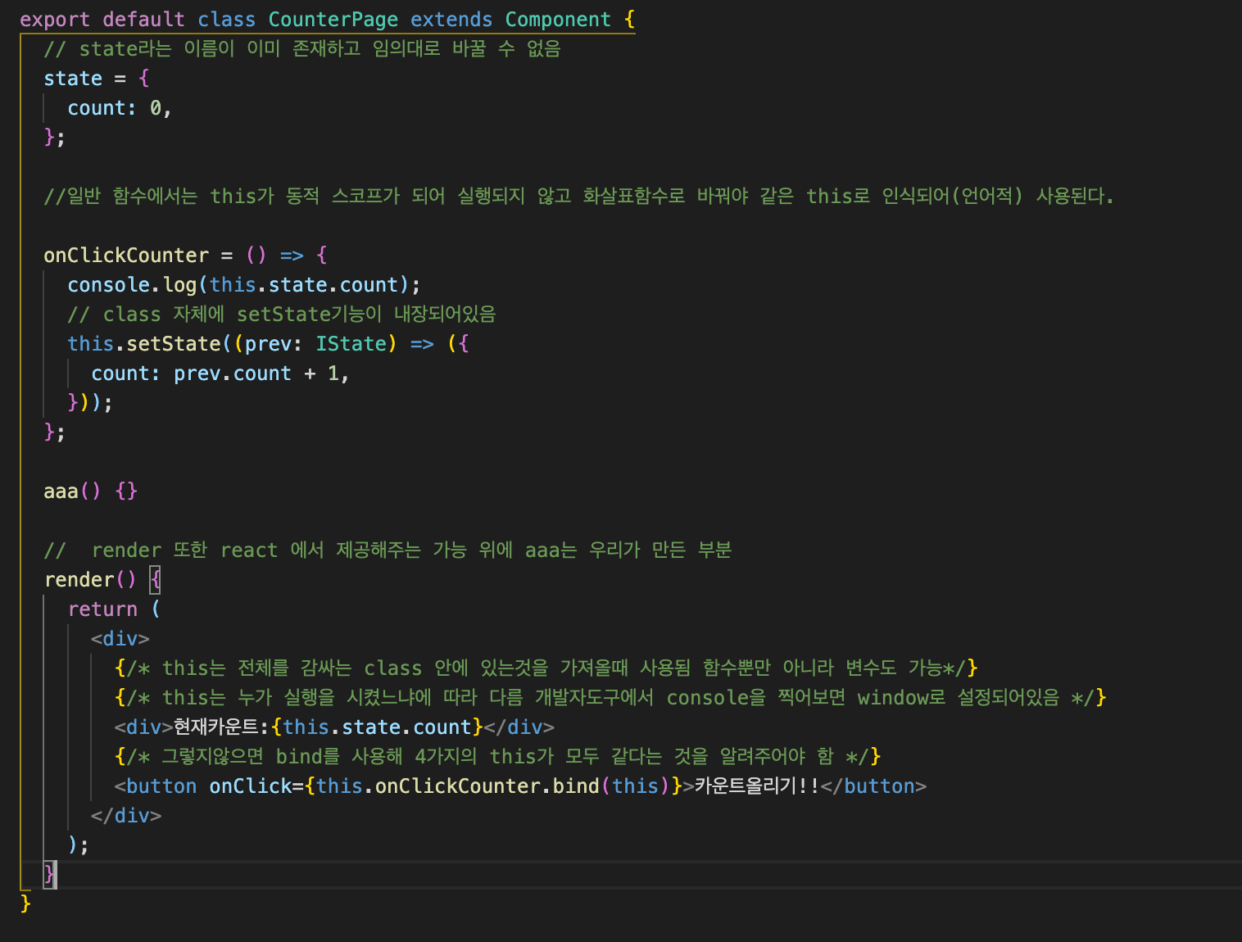The width and height of the screenshot is (1242, 942).
Task: Click the comment '// render 또한 react 에서'
Action: click(x=388, y=550)
